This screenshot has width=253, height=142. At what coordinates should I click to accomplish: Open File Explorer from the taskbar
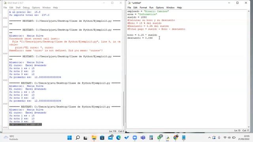pos(94,138)
